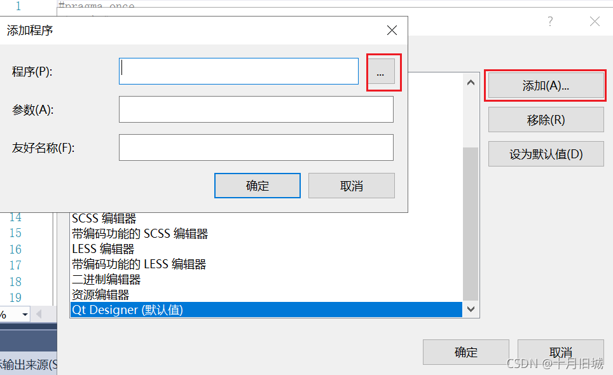The image size is (613, 375).
Task: Click the program list scroll up arrow
Action: 471,83
